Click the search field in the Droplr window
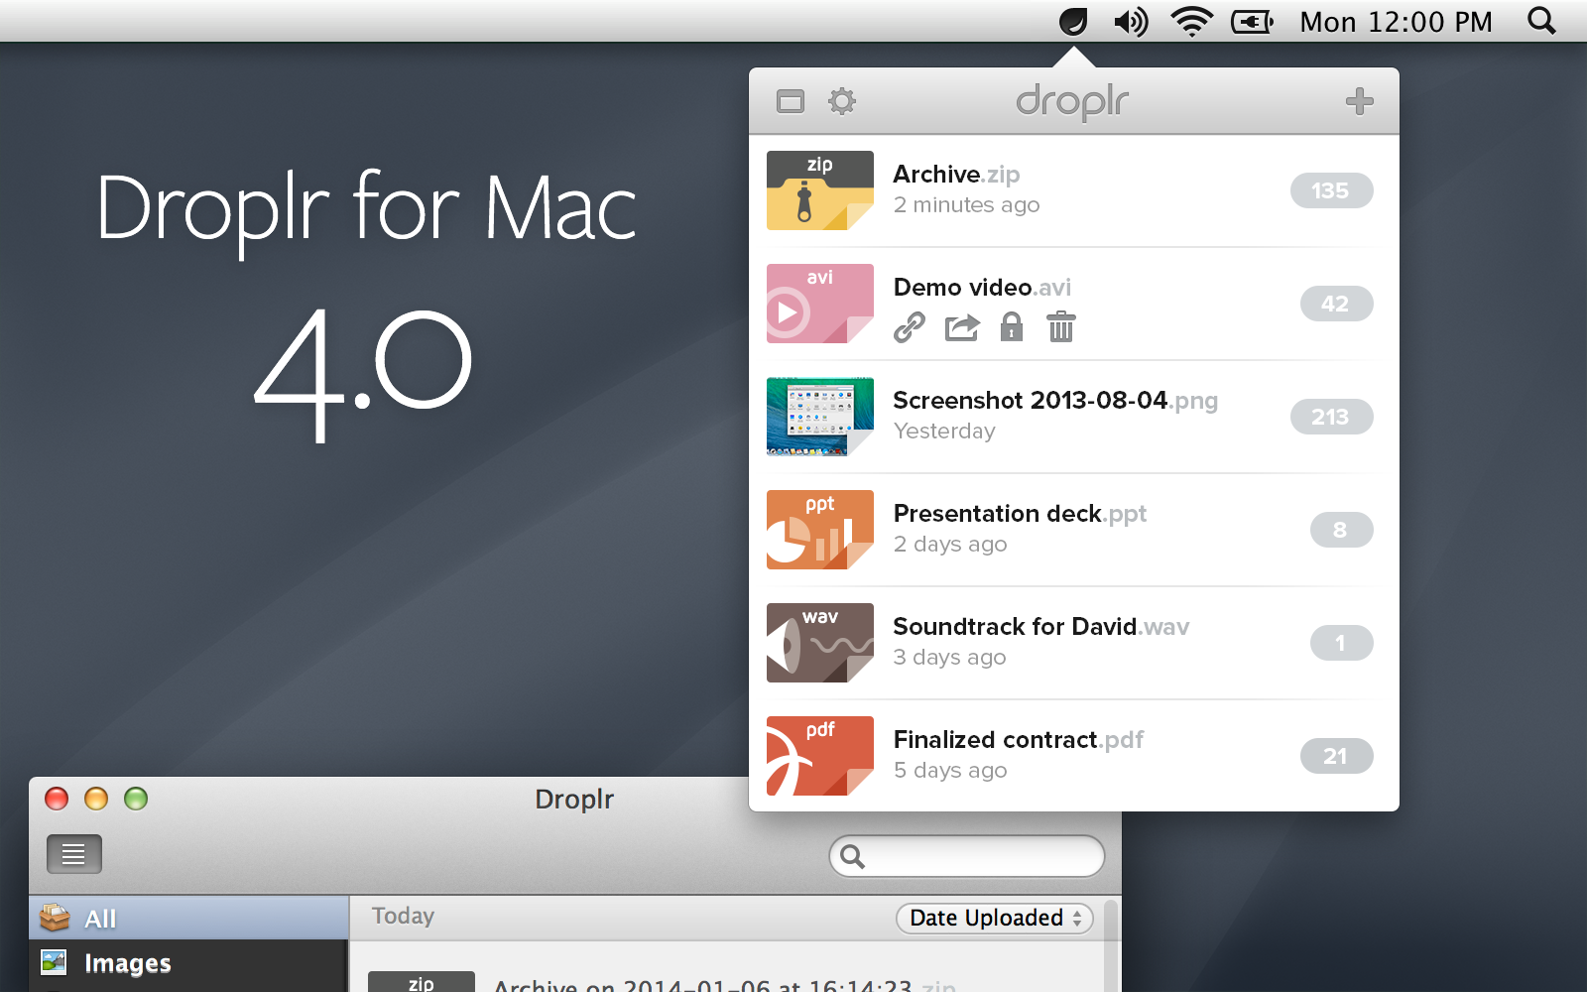This screenshot has width=1587, height=992. (x=967, y=856)
